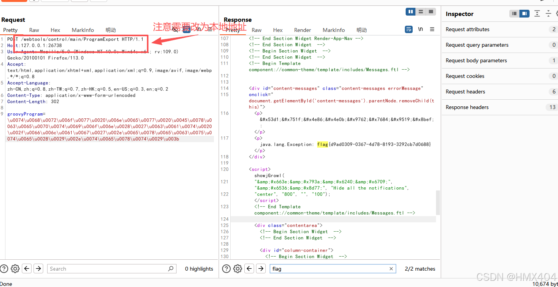This screenshot has height=287, width=558.
Task: Click '0 highlights' label in Request
Action: (199, 269)
